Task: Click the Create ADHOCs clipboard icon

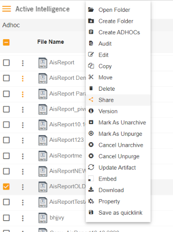Action: point(91,32)
